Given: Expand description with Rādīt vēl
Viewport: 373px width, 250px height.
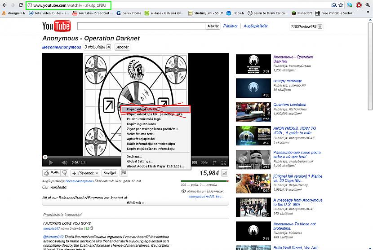Looking at the screenshot, I should point(135,203).
